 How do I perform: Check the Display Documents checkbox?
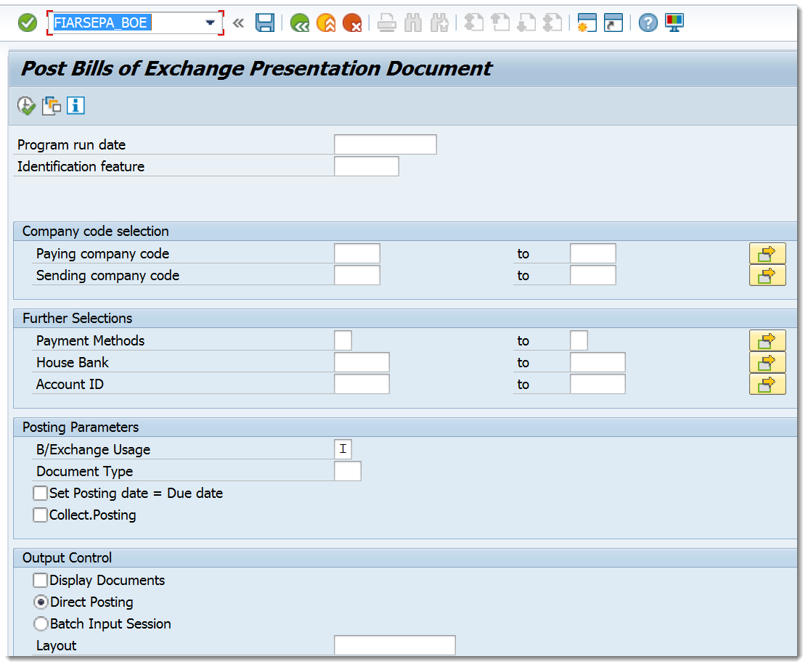pos(40,580)
